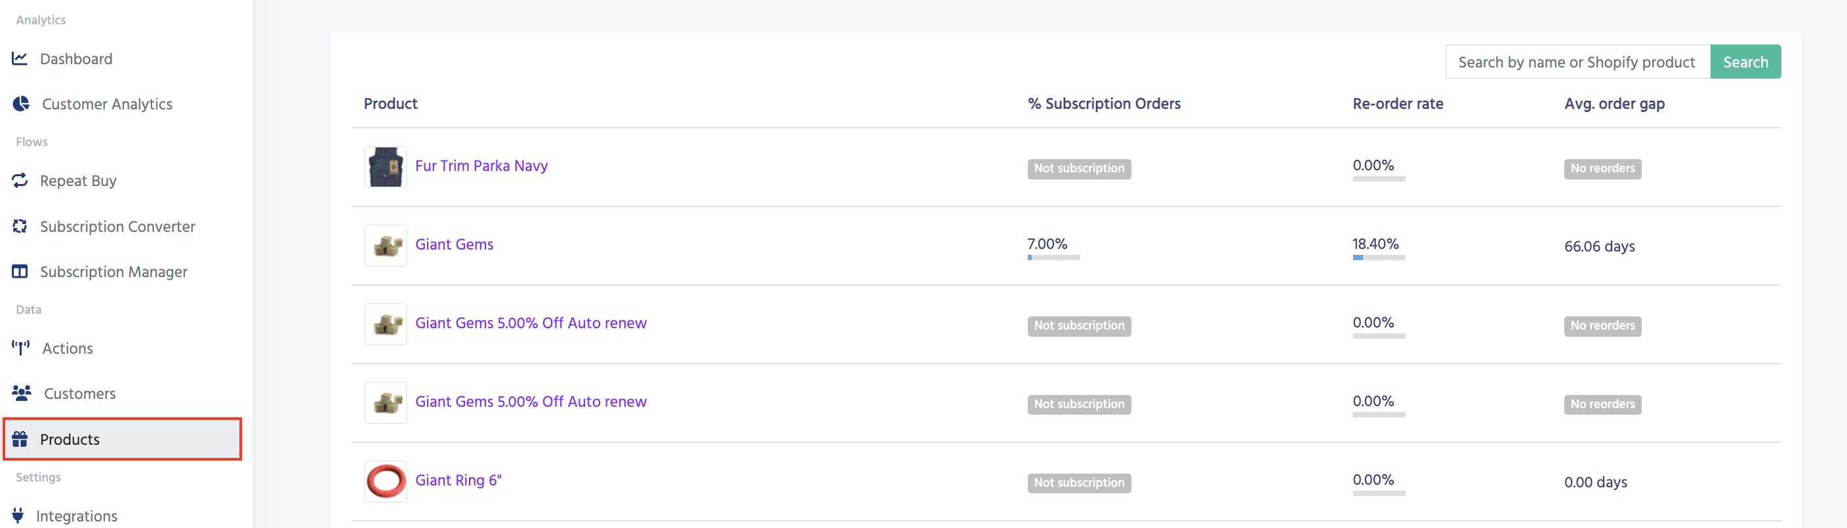
Task: Focus the product search input field
Action: click(x=1577, y=62)
